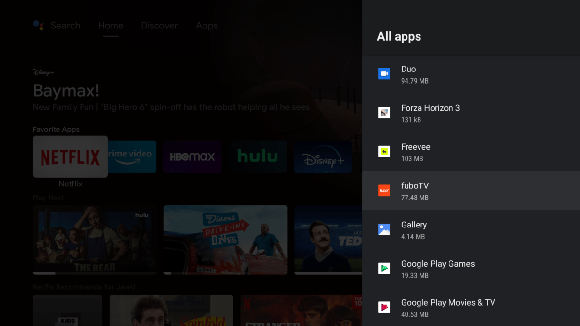The height and width of the screenshot is (326, 580).
Task: Click the Google Play Games icon
Action: tap(384, 269)
